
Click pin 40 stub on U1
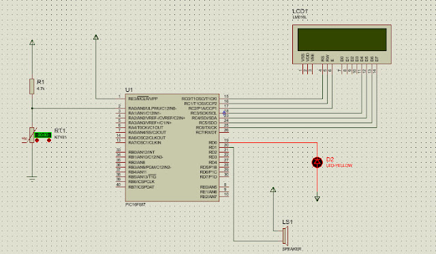click(x=121, y=187)
